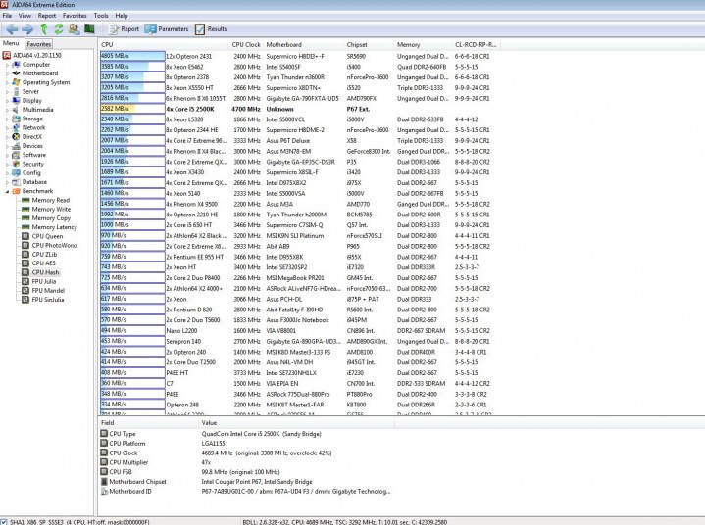The image size is (705, 525).
Task: Open the Report menu
Action: [x=47, y=16]
